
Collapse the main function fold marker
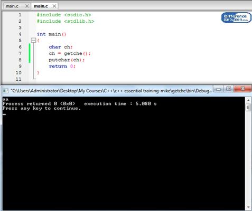(33, 41)
